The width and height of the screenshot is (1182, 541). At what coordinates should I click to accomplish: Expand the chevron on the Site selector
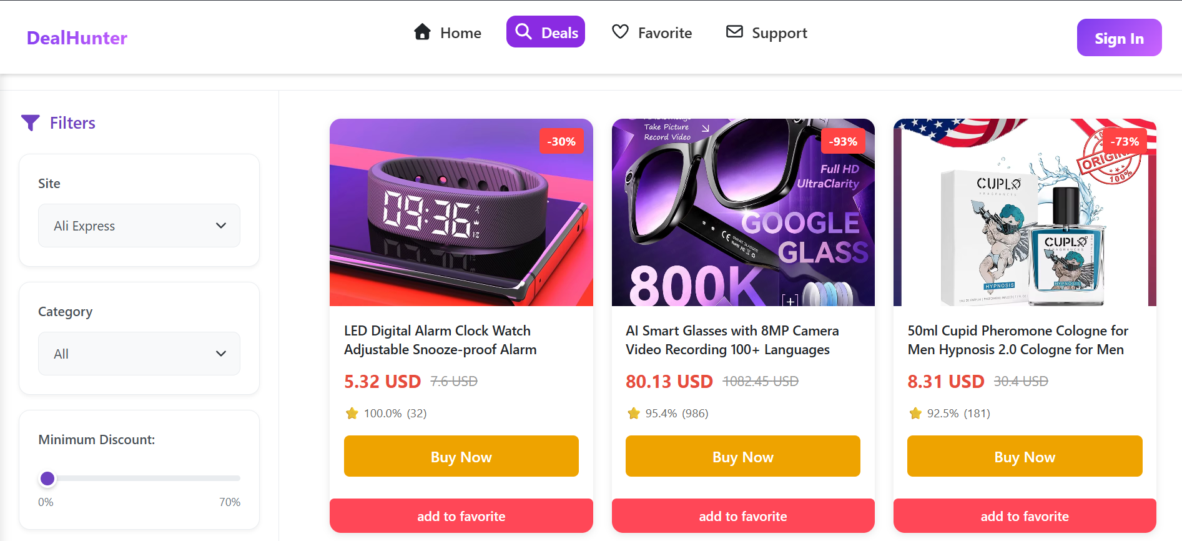tap(220, 226)
